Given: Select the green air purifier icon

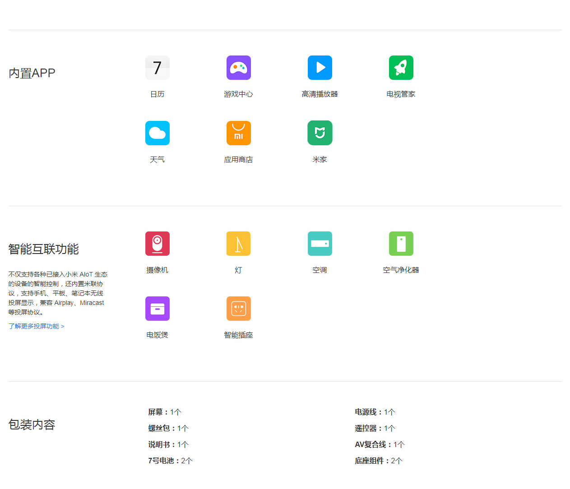Looking at the screenshot, I should (401, 244).
